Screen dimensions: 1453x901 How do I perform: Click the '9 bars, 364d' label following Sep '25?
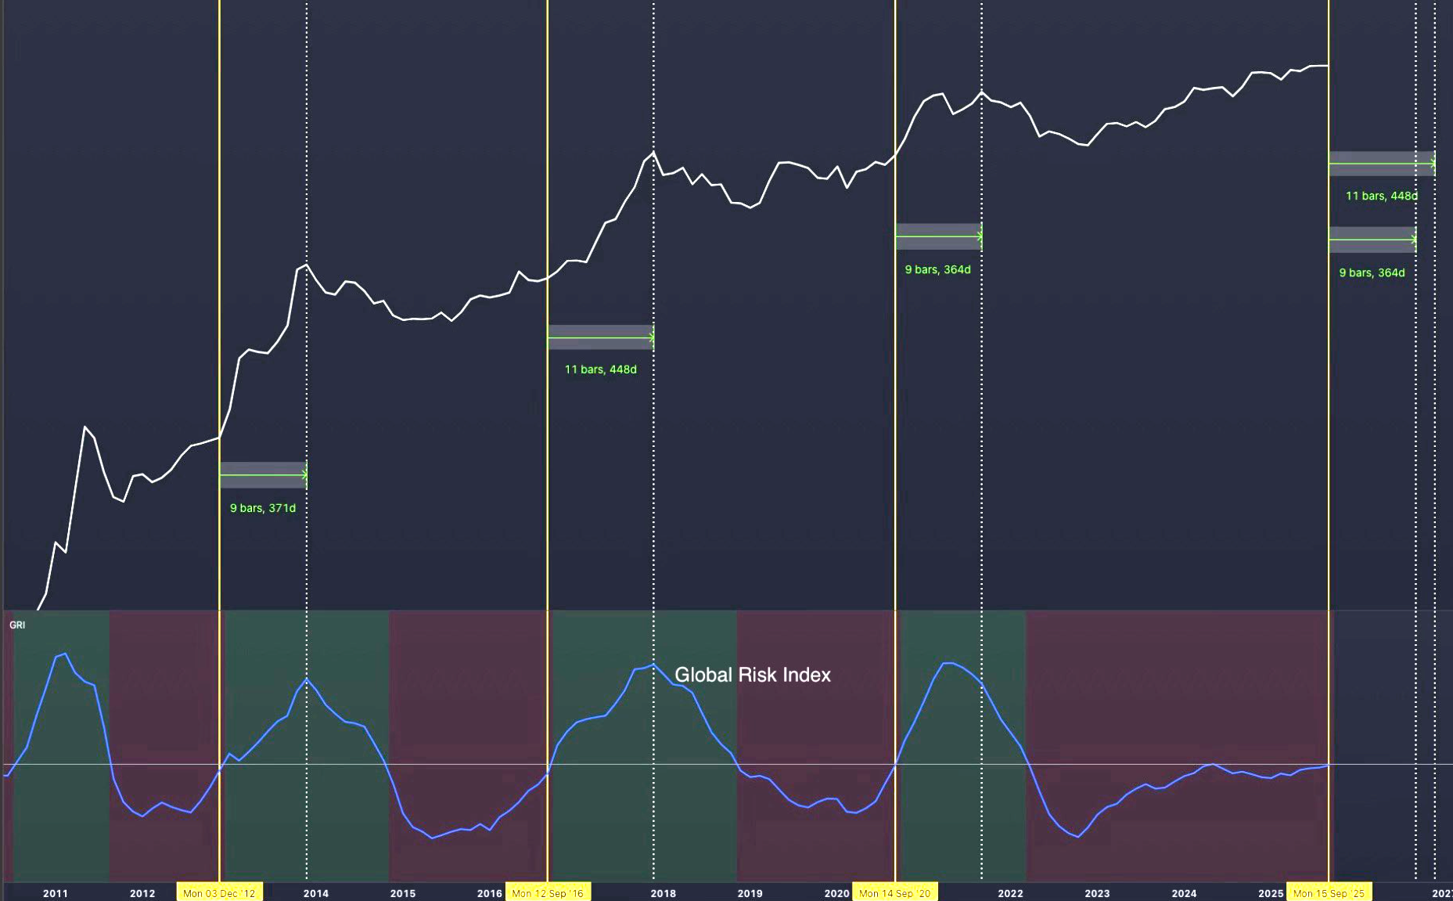[x=1372, y=272]
